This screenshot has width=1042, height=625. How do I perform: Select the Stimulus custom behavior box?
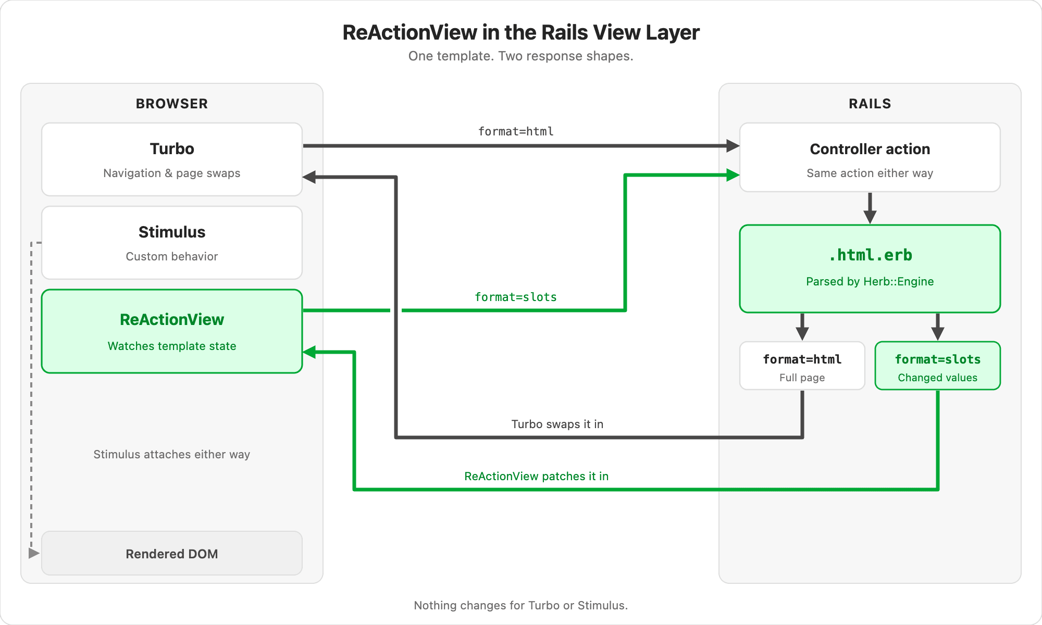pos(172,243)
